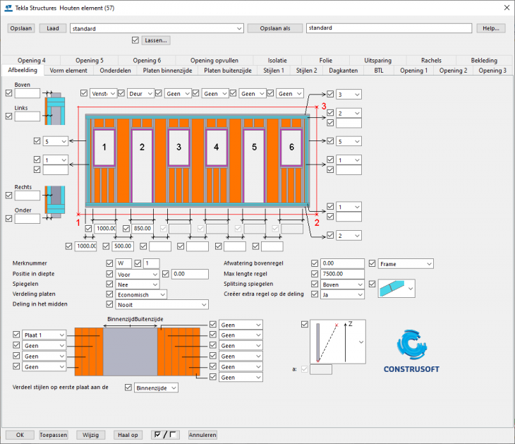Toggle the Afwatering bovenregel checkbox

315,263
